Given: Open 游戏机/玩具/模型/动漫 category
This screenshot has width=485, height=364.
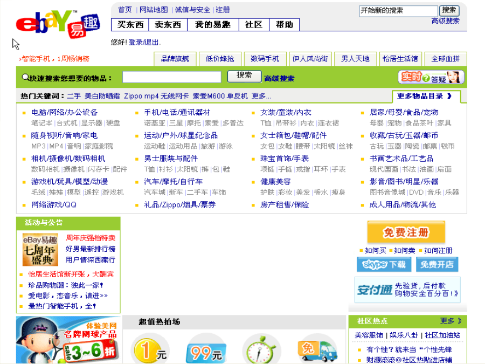Looking at the screenshot, I should (x=70, y=182).
